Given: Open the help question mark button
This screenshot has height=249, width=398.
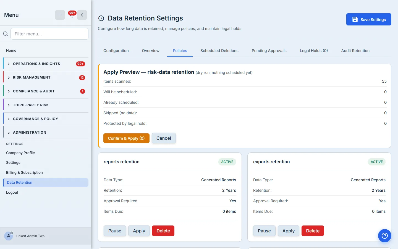Looking at the screenshot, I should tap(385, 236).
